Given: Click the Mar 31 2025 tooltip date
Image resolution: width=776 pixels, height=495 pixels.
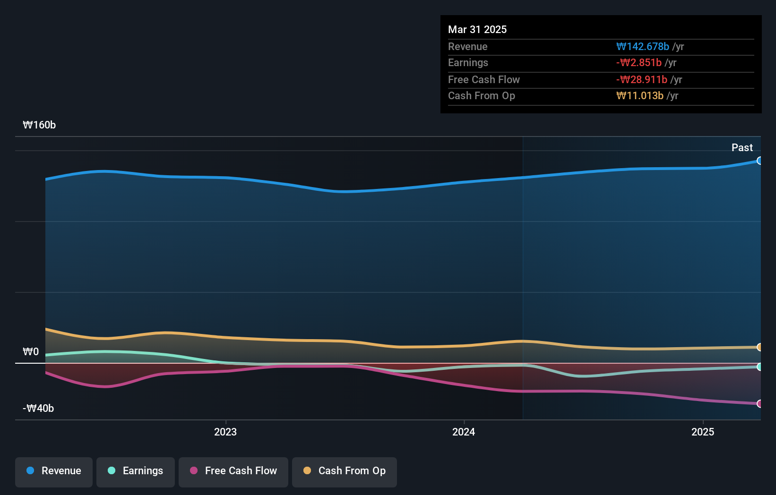Looking at the screenshot, I should coord(477,29).
